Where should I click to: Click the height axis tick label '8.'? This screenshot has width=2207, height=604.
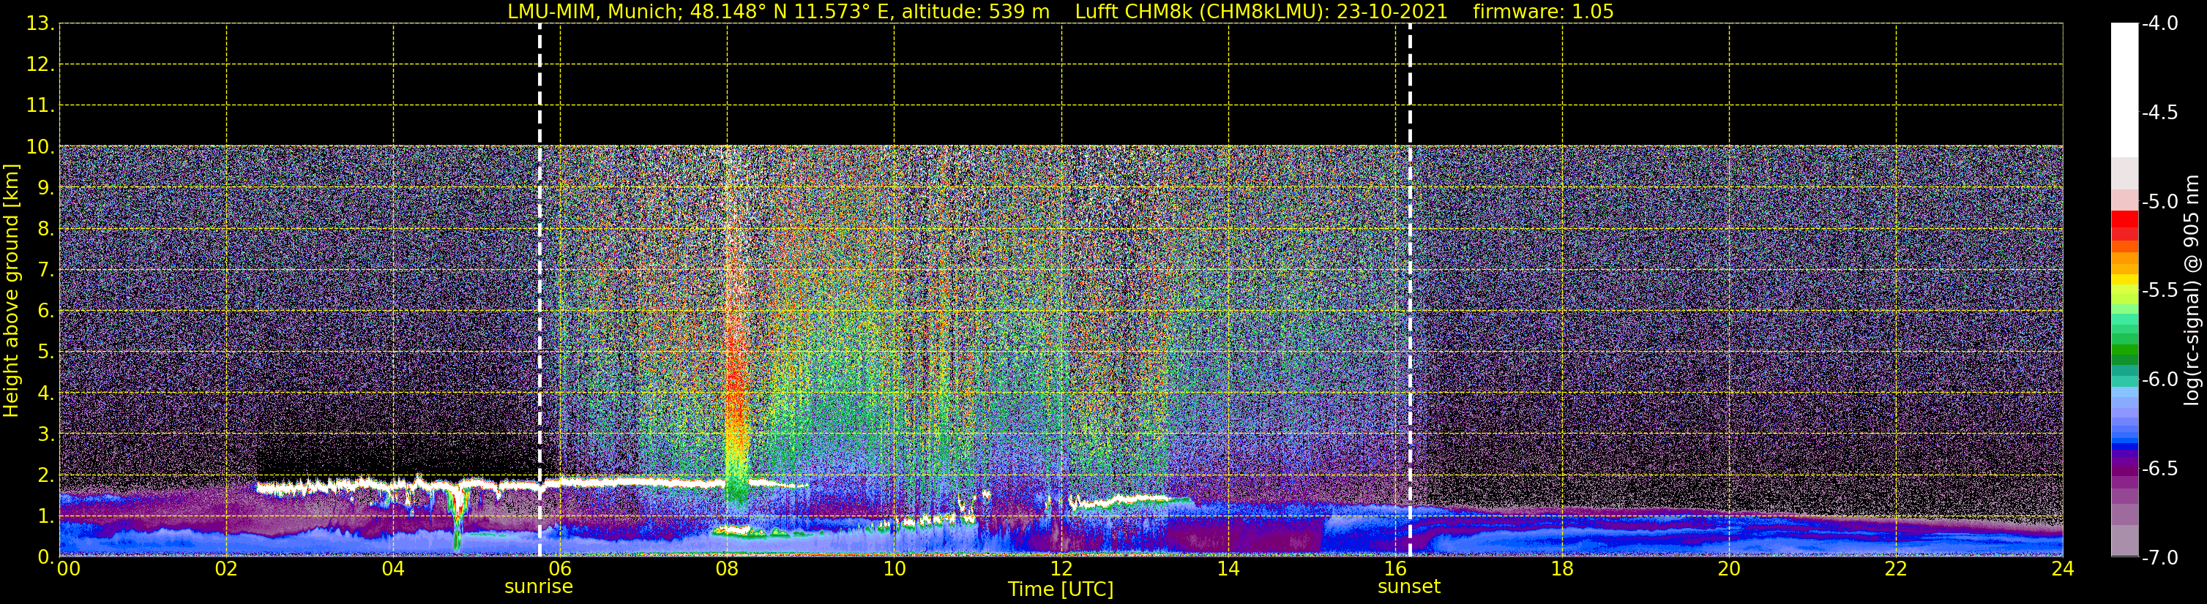click(x=45, y=228)
